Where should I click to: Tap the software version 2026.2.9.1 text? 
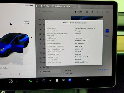coord(68,73)
